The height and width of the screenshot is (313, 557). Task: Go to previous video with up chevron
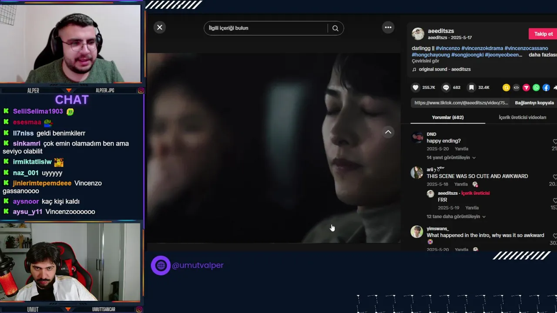(x=388, y=132)
